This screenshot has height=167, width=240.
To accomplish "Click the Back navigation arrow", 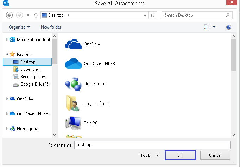I will click(10, 15).
